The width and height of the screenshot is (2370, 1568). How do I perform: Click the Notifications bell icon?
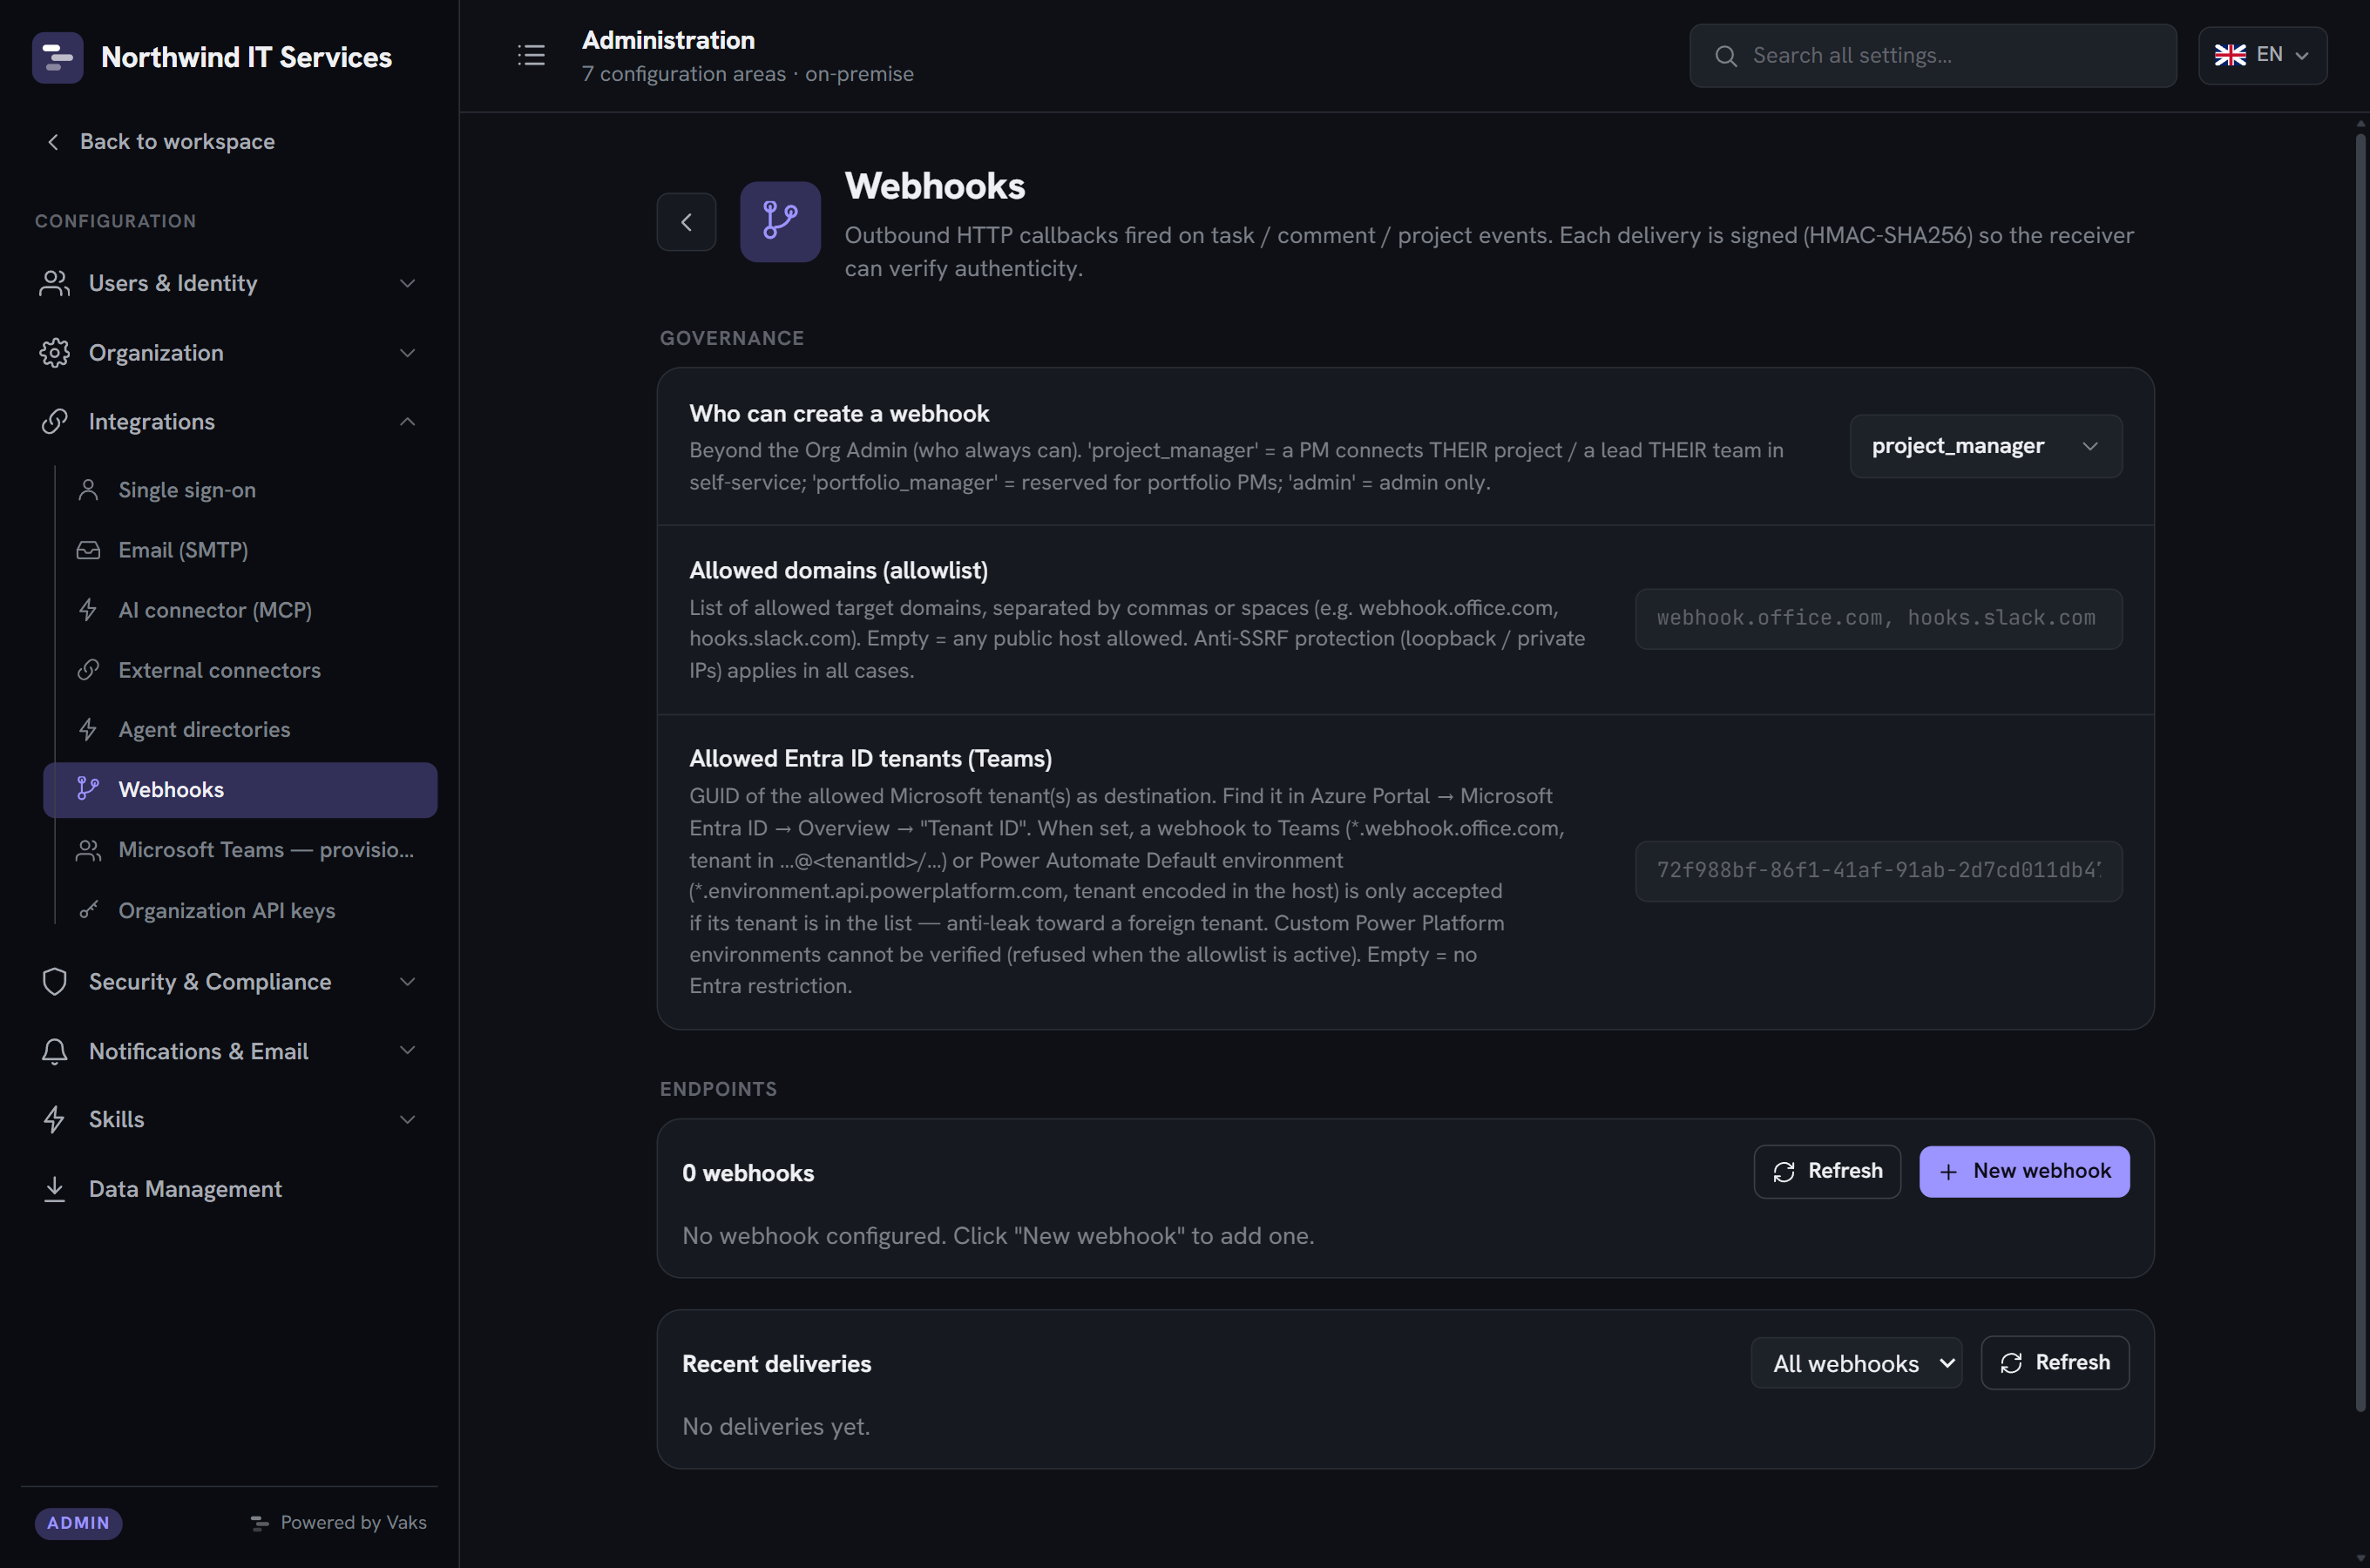[x=55, y=1051]
